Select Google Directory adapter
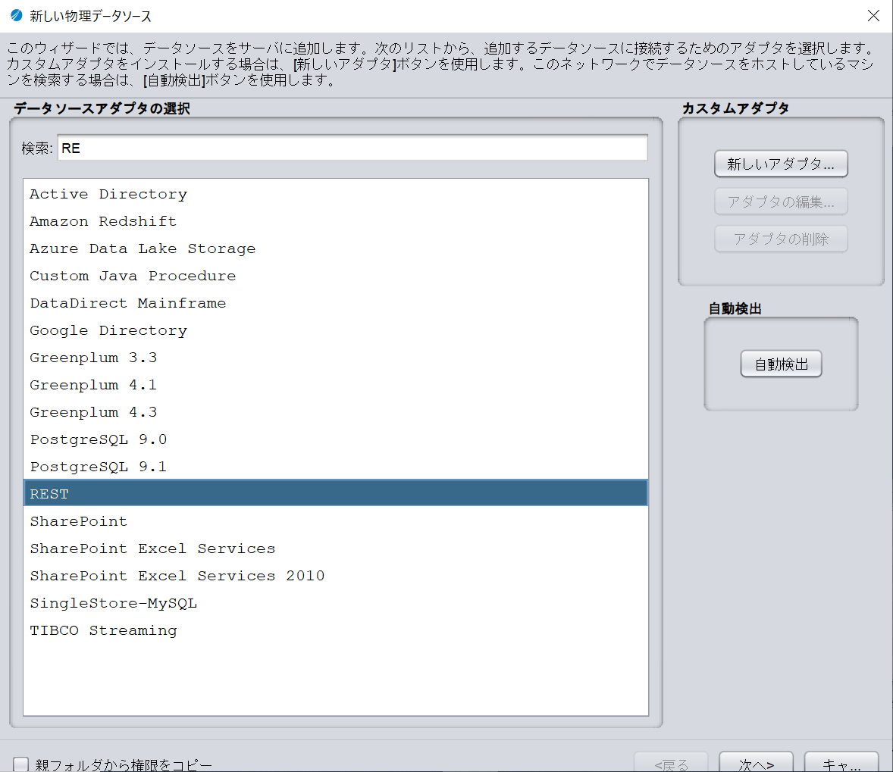 (336, 331)
